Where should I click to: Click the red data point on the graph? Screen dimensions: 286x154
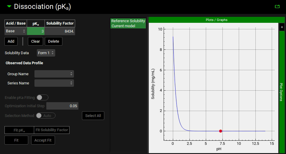[220, 131]
